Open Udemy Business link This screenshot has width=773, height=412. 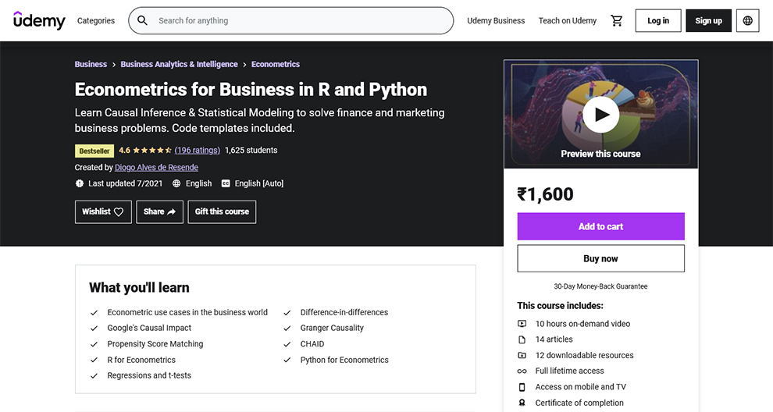tap(496, 21)
